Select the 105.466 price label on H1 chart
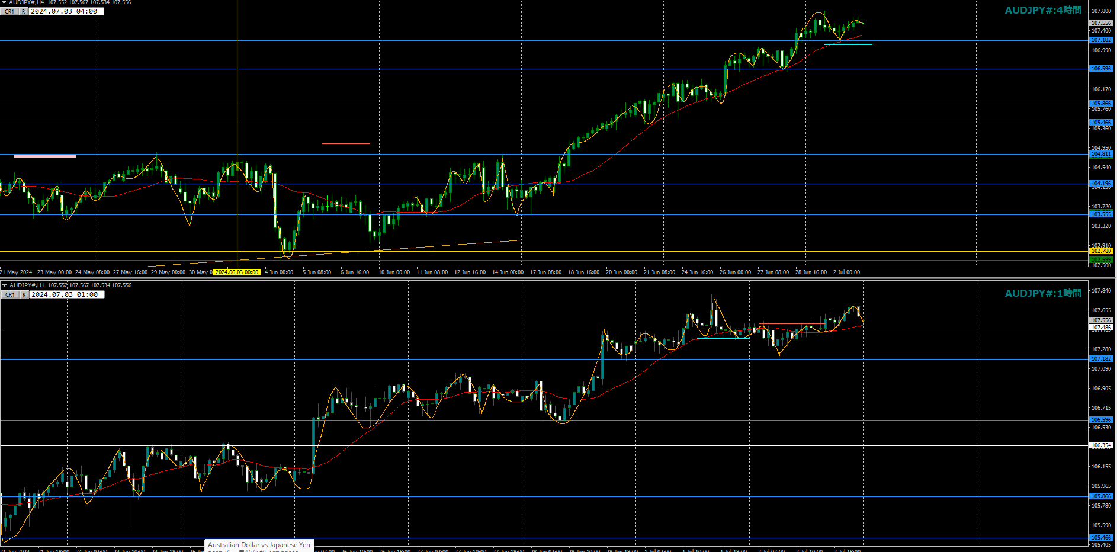This screenshot has height=552, width=1117. (1102, 538)
